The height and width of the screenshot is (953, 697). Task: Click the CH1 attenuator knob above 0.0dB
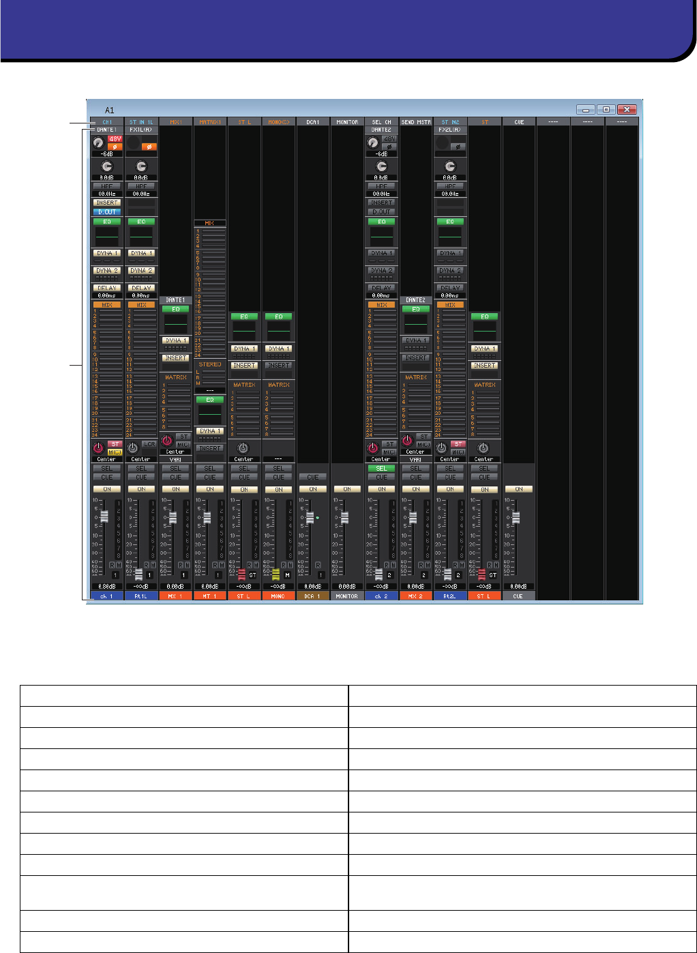coord(107,166)
